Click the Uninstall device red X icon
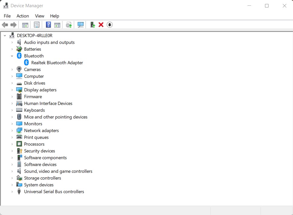Image resolution: width=293 pixels, height=215 pixels. [101, 24]
